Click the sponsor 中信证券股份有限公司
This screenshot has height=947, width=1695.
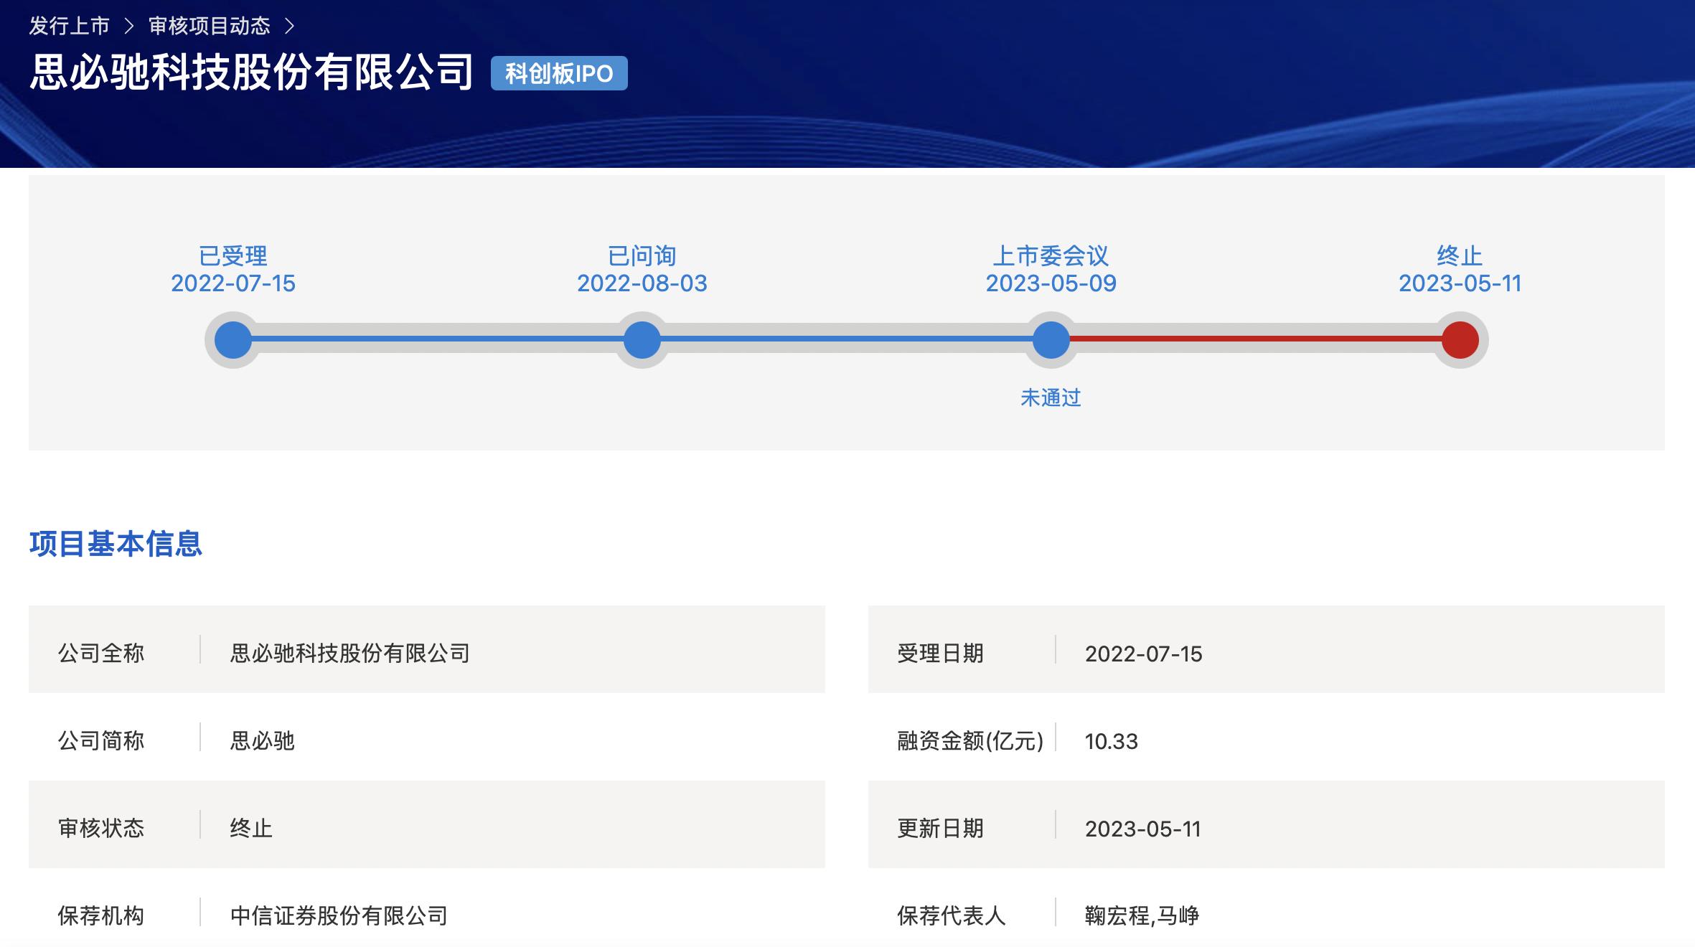(x=339, y=916)
